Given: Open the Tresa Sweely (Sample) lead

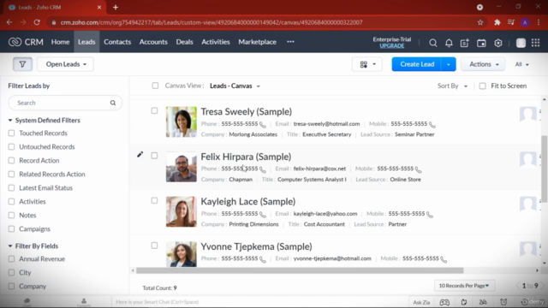Looking at the screenshot, I should [x=246, y=112].
